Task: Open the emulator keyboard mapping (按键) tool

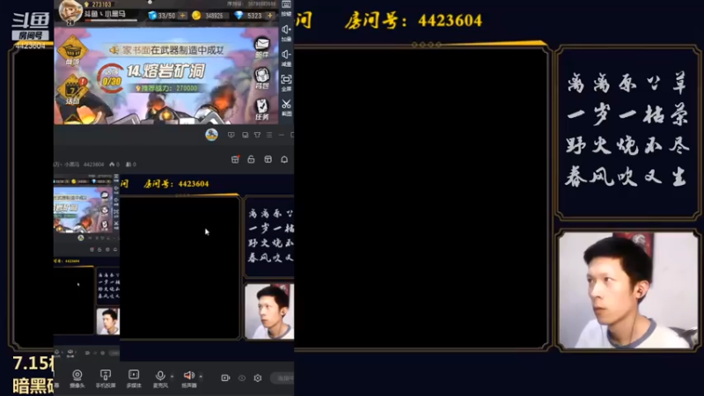Action: click(x=287, y=8)
